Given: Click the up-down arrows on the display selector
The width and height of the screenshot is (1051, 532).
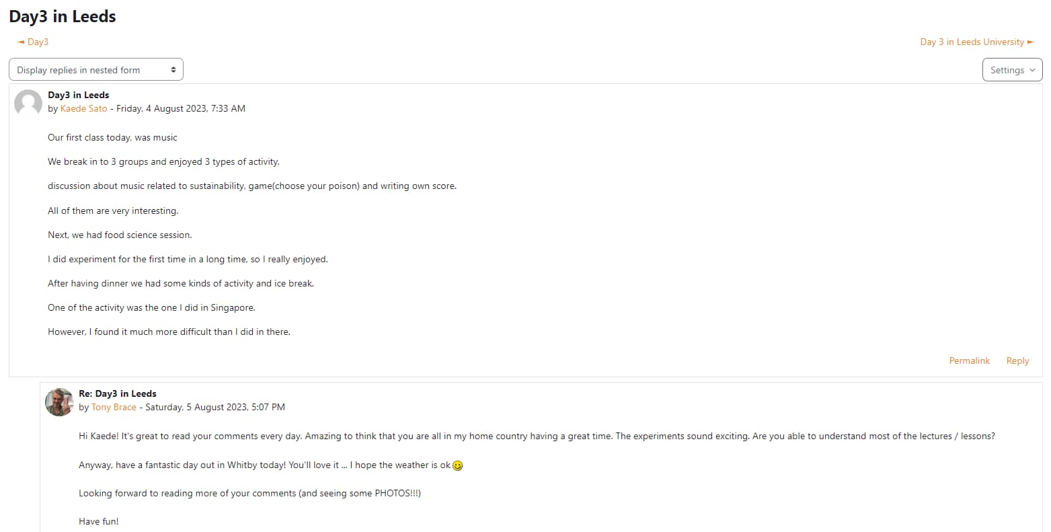Looking at the screenshot, I should (x=173, y=70).
